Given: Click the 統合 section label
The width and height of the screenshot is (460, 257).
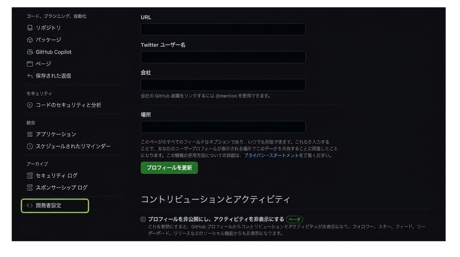Looking at the screenshot, I should click(31, 123).
